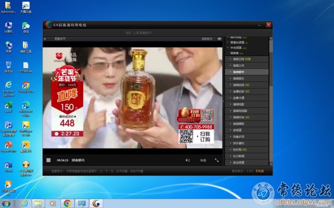Select the 长沙新闻 channel
The width and height of the screenshot is (334, 208).
(x=247, y=156)
